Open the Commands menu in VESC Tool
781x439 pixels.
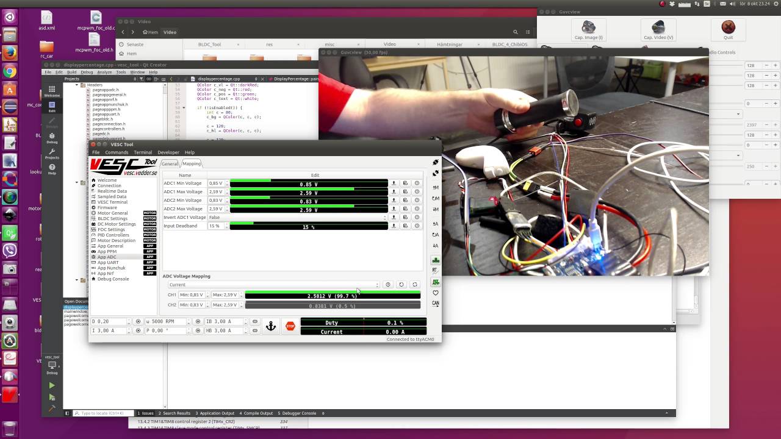[x=117, y=152]
